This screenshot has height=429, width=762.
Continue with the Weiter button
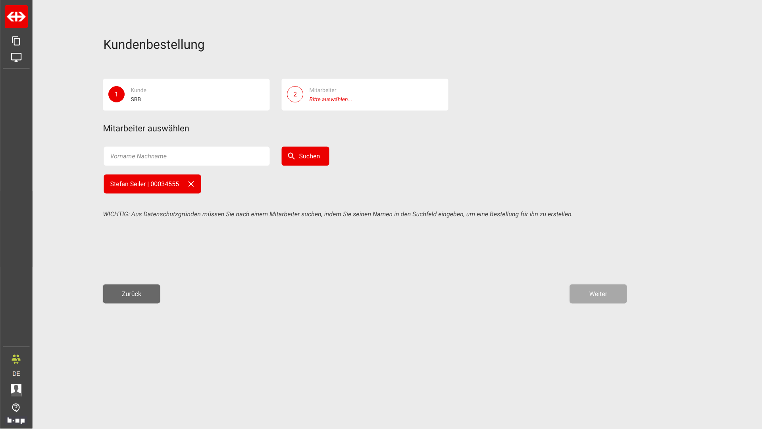point(598,294)
